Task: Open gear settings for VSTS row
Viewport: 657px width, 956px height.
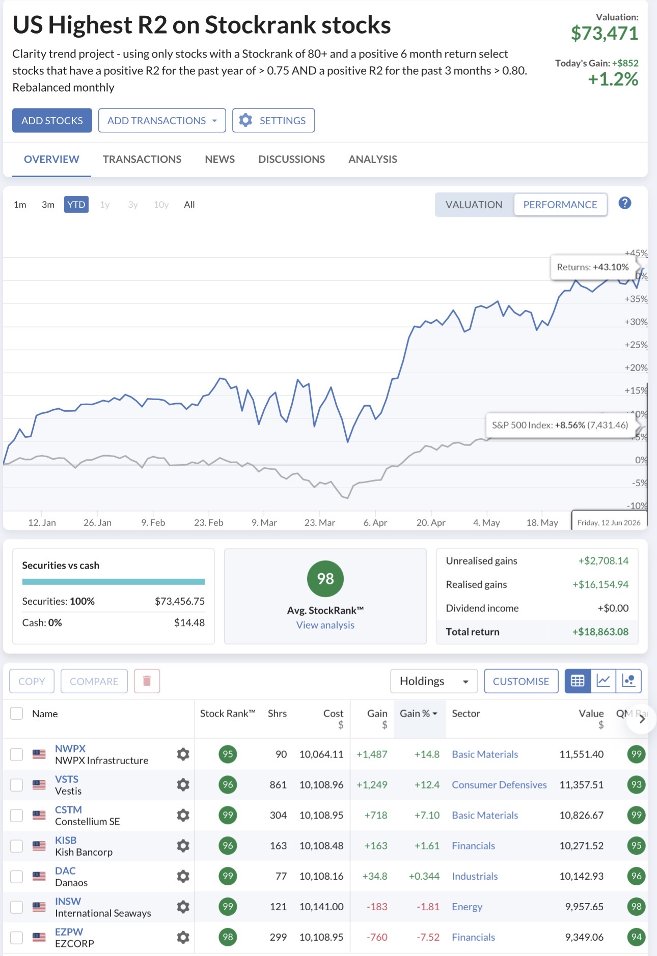Action: [x=183, y=784]
